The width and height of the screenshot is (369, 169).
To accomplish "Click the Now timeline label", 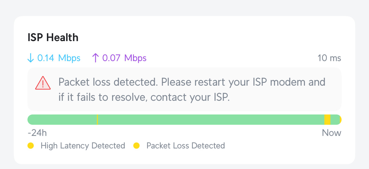I will [332, 133].
